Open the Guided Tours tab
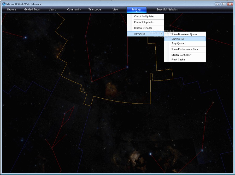Viewport: 235px width, 175px height. point(32,9)
